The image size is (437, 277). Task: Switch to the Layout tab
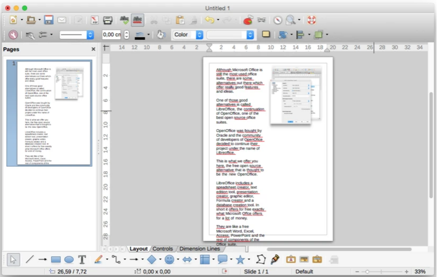[x=138, y=249]
